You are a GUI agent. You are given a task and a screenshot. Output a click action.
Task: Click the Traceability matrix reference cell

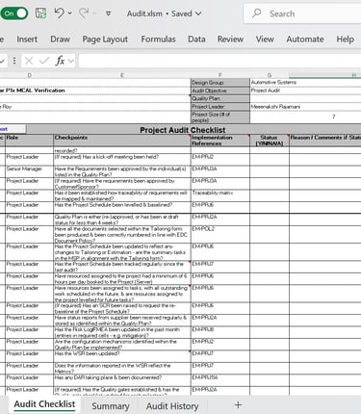coord(220,195)
